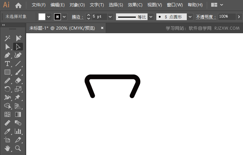Expand the stroke weight dropdown
Screen dimensions: 243x155
110,17
